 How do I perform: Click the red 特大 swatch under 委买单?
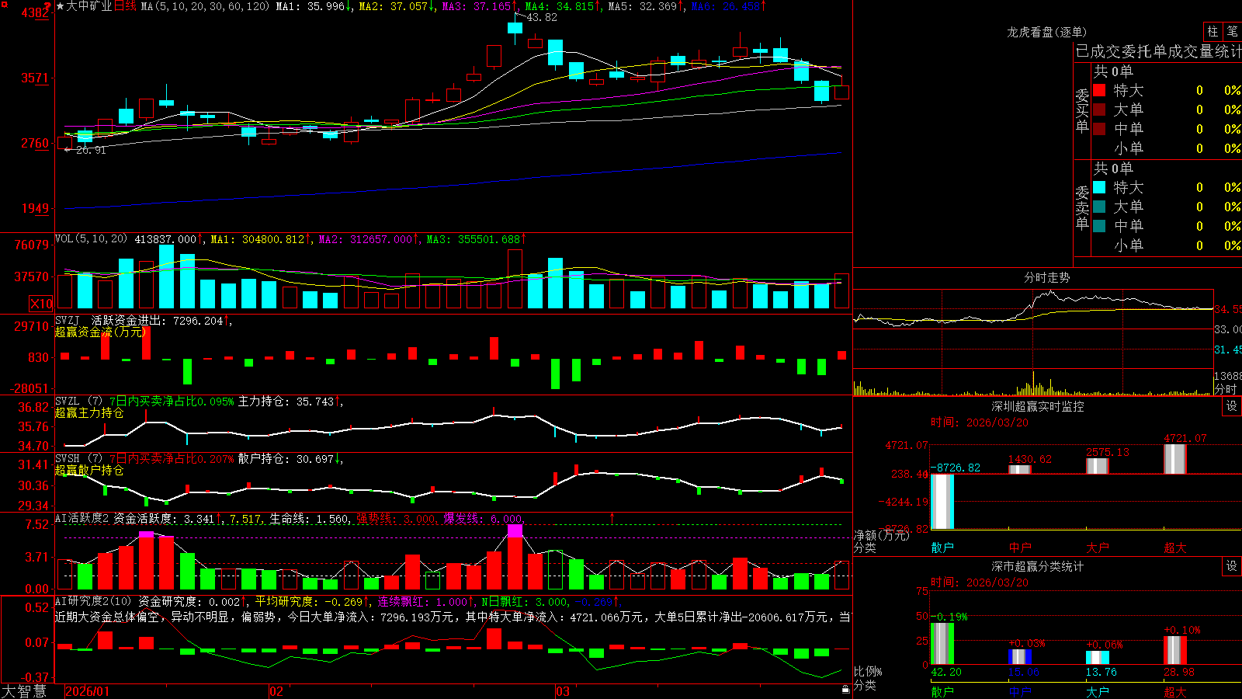pyautogui.click(x=1099, y=90)
